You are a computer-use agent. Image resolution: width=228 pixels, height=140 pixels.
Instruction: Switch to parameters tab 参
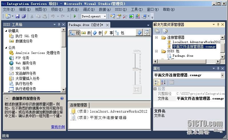97,33
